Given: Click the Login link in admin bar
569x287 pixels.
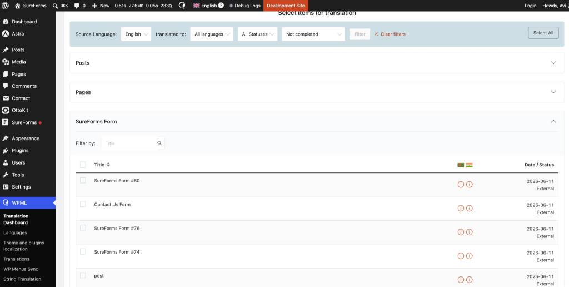Looking at the screenshot, I should coord(531,6).
